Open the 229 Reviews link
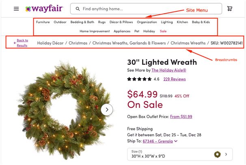 pos(174,79)
